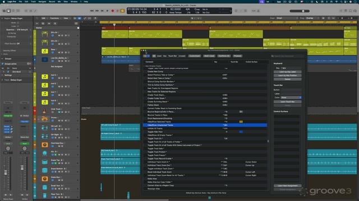Screen dimensions: 359x201
Task: Click the Add Track plus button
Action: [37, 23]
